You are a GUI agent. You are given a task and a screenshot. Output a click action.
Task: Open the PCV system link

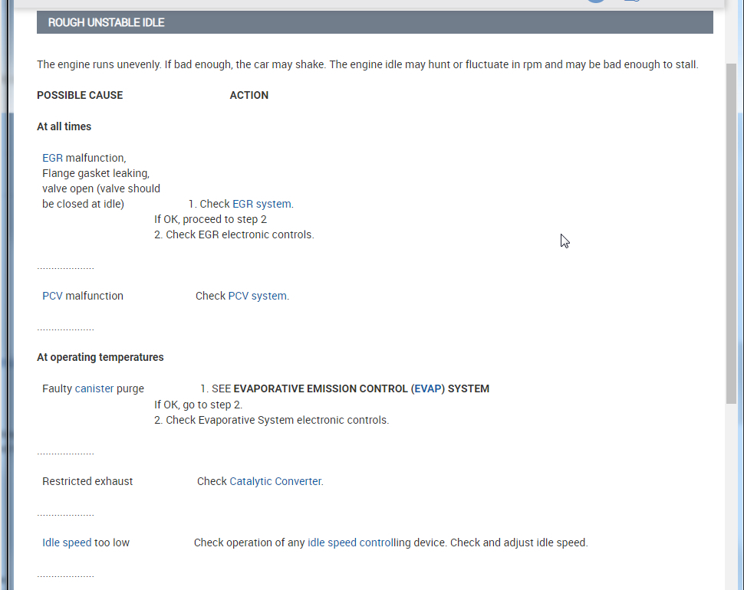pos(258,296)
